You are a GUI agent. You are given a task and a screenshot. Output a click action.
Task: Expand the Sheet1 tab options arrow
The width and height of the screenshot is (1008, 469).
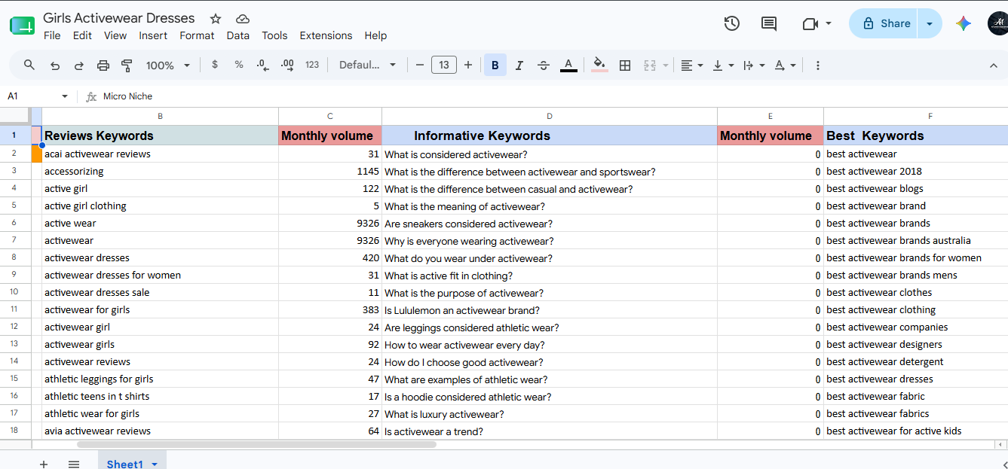[x=155, y=464]
